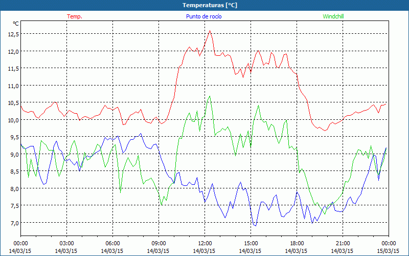This screenshot has width=409, height=256.
Task: Select the red Temp. legend label
Action: (75, 16)
